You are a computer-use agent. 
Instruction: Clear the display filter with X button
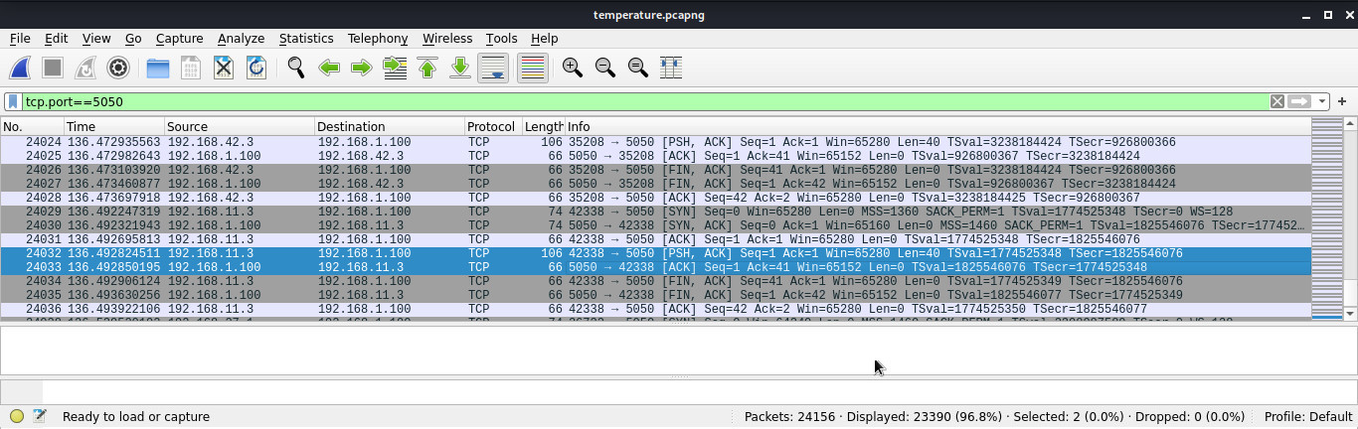point(1277,101)
